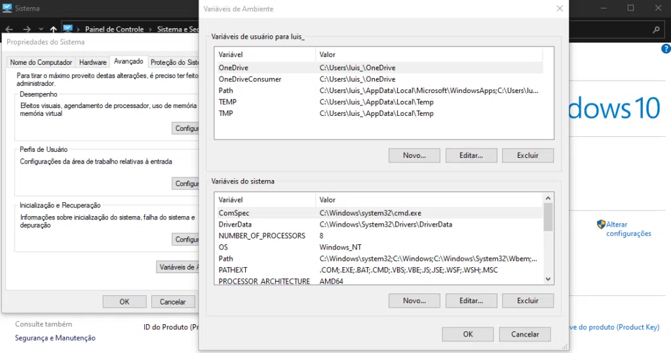Click Variáveis de Ambiente button
Image resolution: width=671 pixels, height=353 pixels.
(x=178, y=267)
